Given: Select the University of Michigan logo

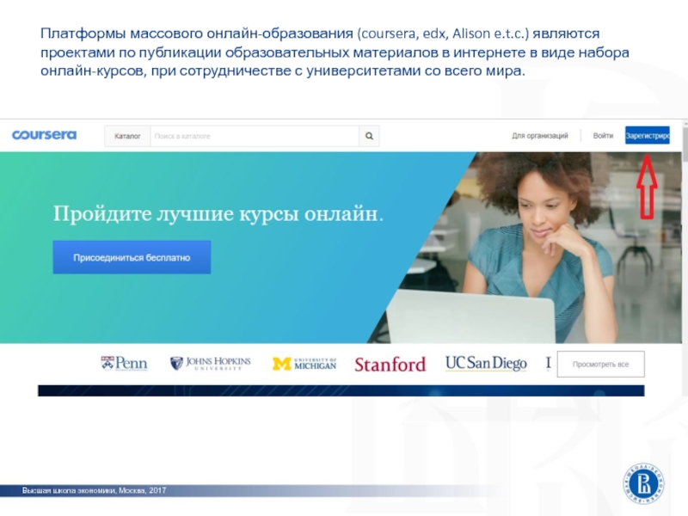Looking at the screenshot, I should [x=304, y=364].
